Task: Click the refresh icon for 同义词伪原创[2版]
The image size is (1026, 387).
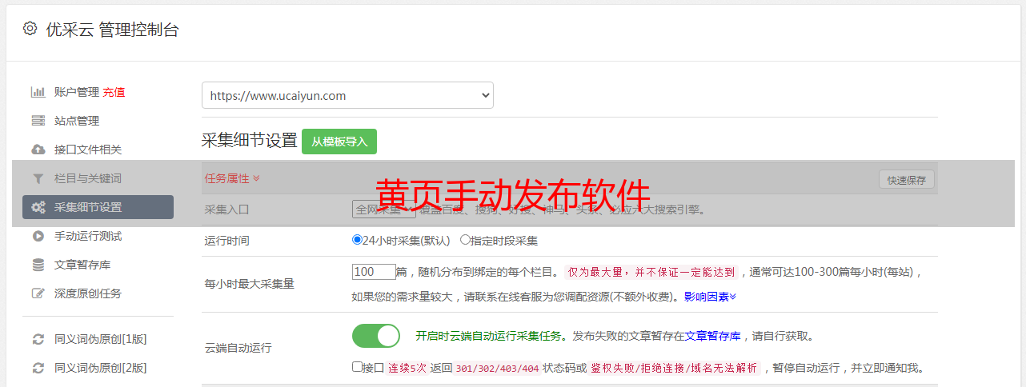Action: coord(38,368)
